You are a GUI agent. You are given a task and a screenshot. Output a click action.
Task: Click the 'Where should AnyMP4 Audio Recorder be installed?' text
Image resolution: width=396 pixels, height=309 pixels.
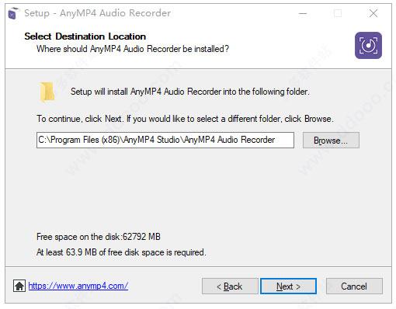pos(133,49)
